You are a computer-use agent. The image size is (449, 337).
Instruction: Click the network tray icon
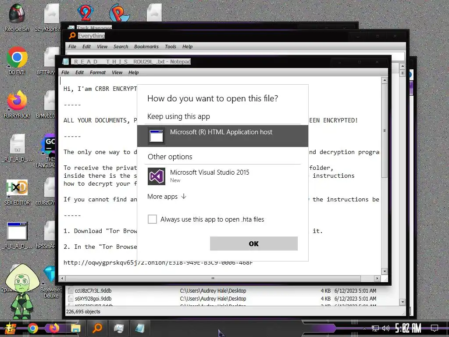375,328
